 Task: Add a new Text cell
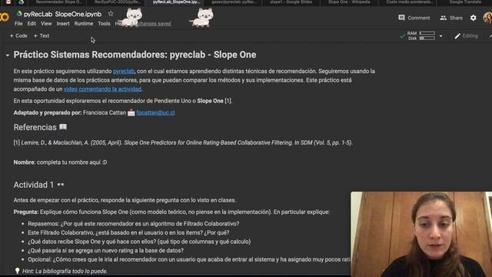[42, 36]
